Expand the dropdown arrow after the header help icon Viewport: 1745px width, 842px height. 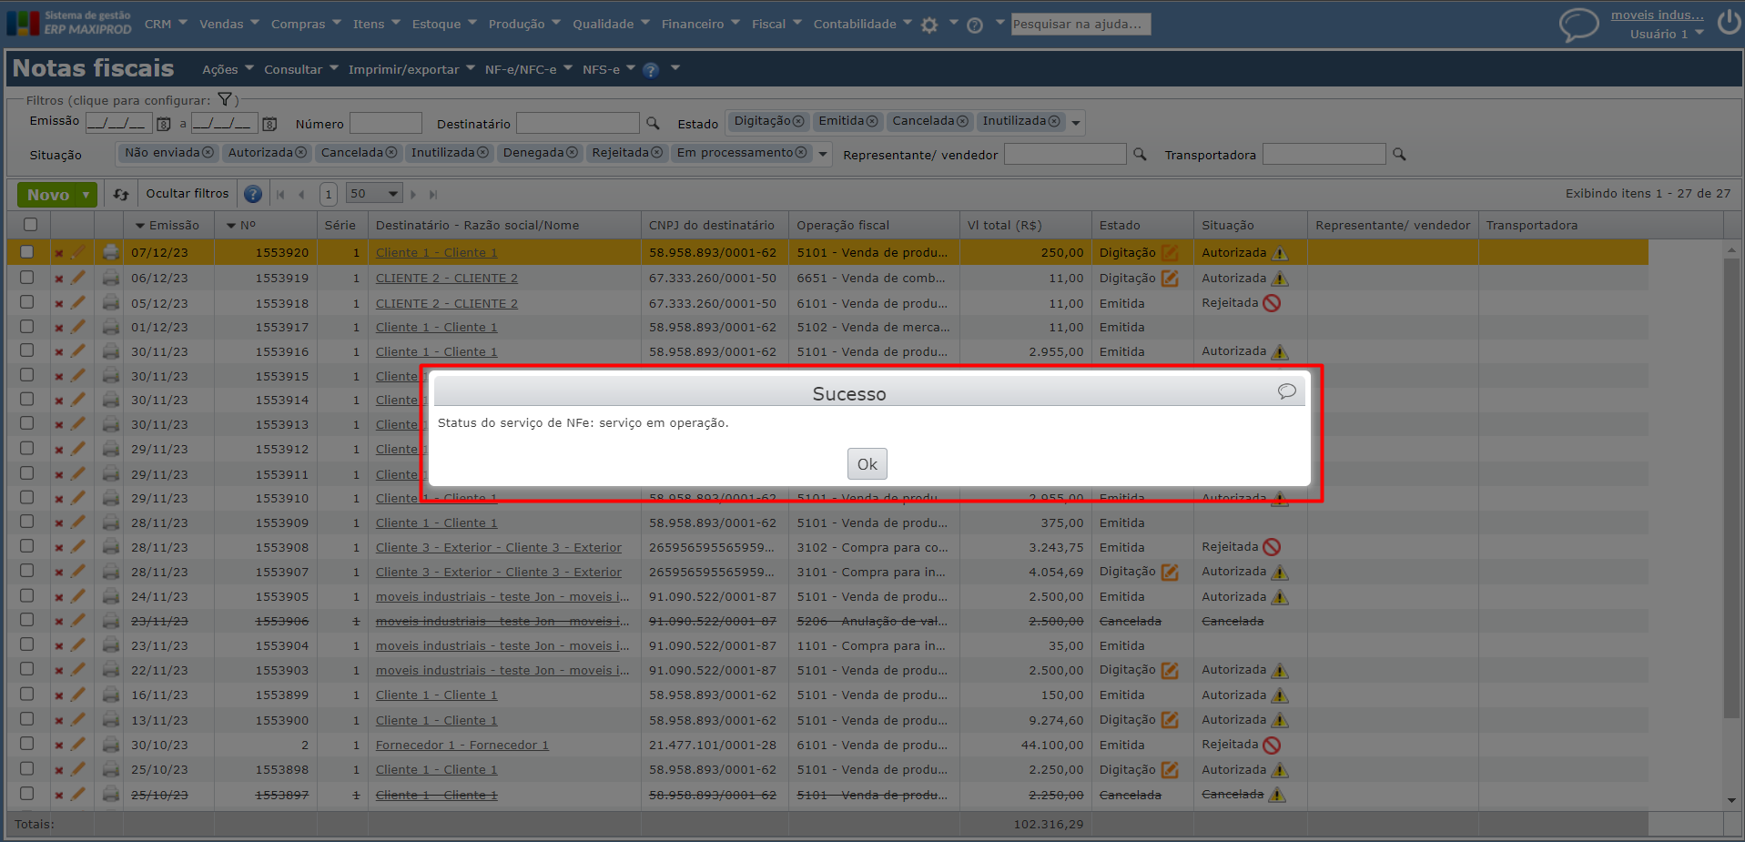click(675, 68)
